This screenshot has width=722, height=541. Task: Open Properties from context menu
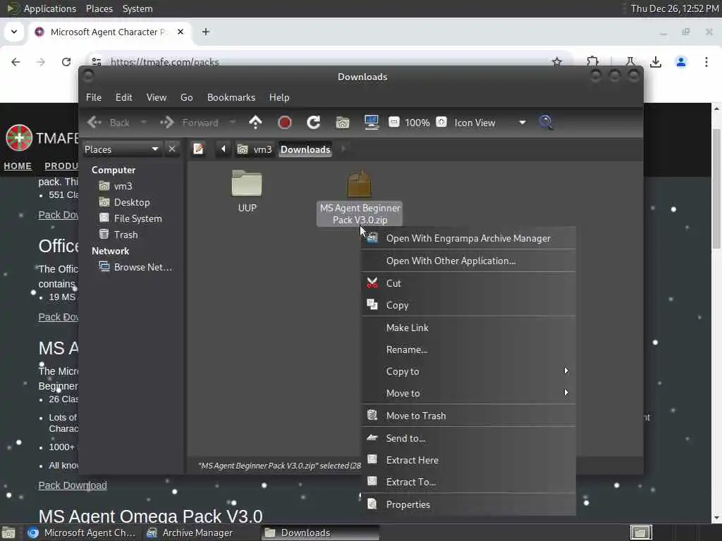[469, 504]
